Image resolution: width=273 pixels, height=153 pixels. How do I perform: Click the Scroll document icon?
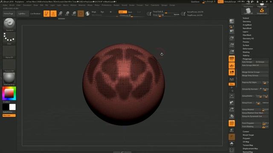(232, 31)
